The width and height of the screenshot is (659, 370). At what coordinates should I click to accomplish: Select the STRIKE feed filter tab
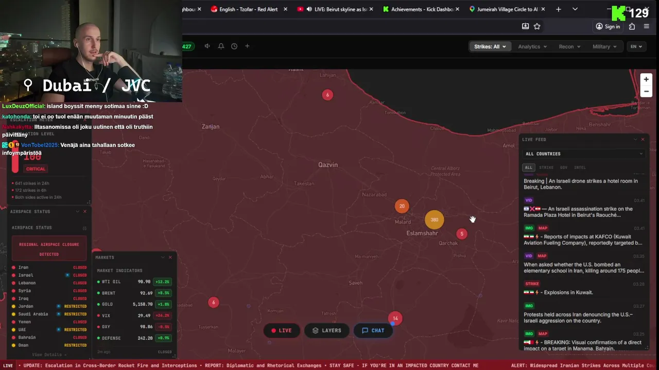point(546,168)
